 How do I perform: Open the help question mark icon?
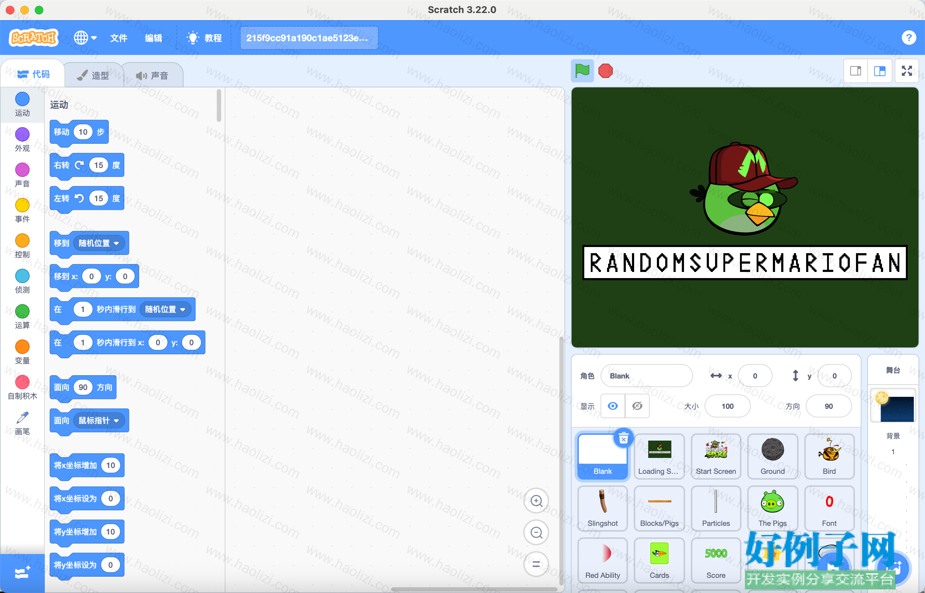[x=908, y=38]
